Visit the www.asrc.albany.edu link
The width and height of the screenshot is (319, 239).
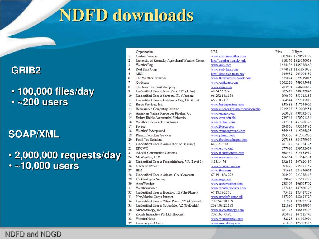coord(226,223)
